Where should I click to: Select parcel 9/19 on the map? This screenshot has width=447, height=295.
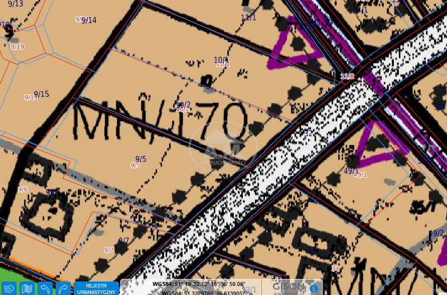pyautogui.click(x=17, y=47)
